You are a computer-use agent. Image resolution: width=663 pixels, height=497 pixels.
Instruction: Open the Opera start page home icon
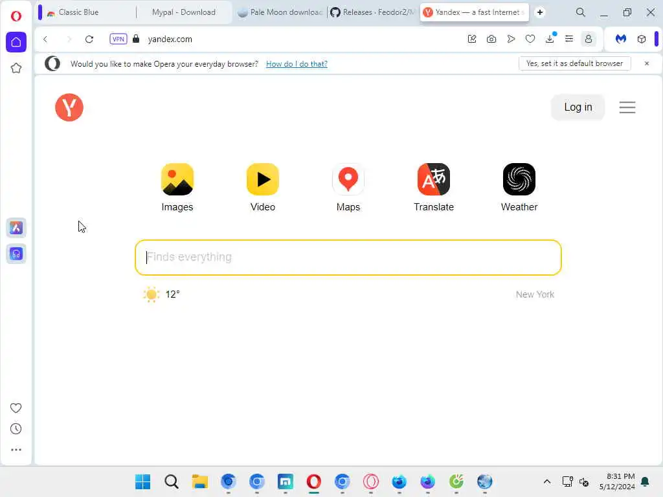point(16,42)
